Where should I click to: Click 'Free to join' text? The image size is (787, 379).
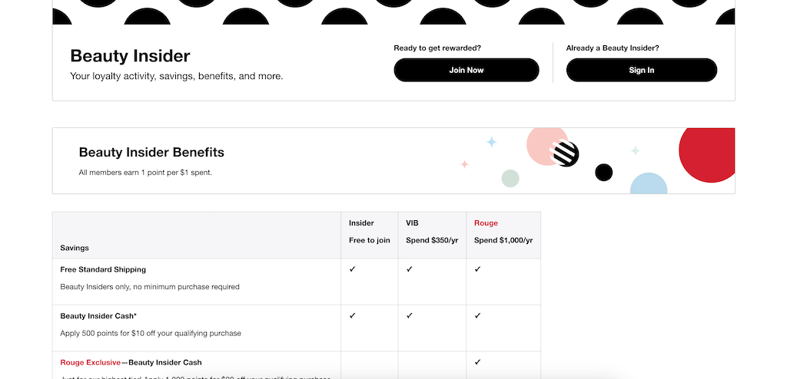pos(370,240)
